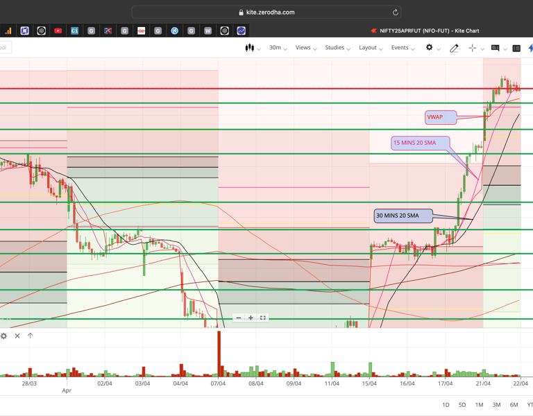The height and width of the screenshot is (416, 533).
Task: Expand the arrow beside the annotation flag
Action: click(x=505, y=49)
